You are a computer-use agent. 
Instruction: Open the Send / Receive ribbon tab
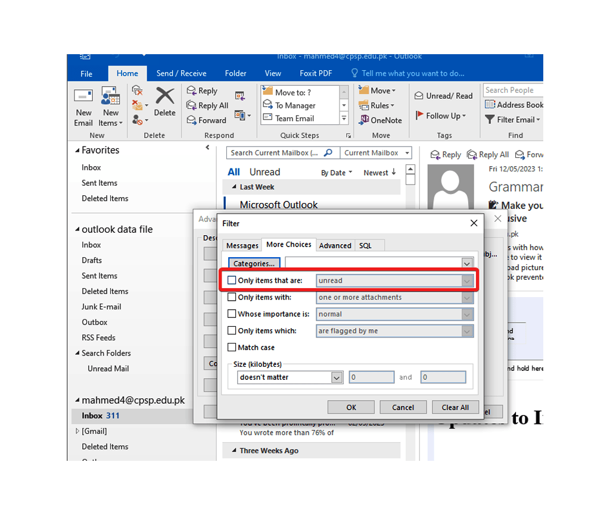(x=182, y=73)
